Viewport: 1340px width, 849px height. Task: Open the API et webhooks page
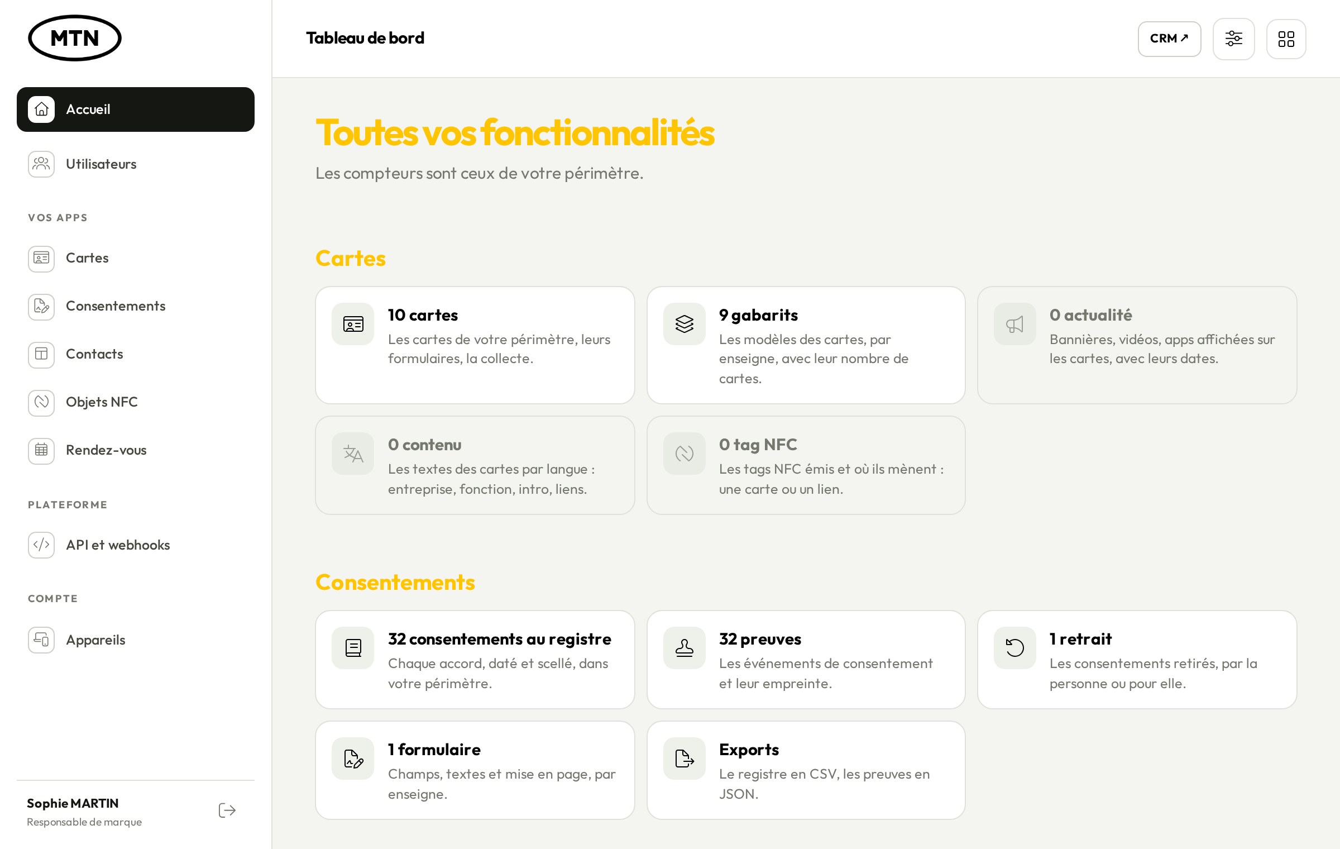coord(136,545)
